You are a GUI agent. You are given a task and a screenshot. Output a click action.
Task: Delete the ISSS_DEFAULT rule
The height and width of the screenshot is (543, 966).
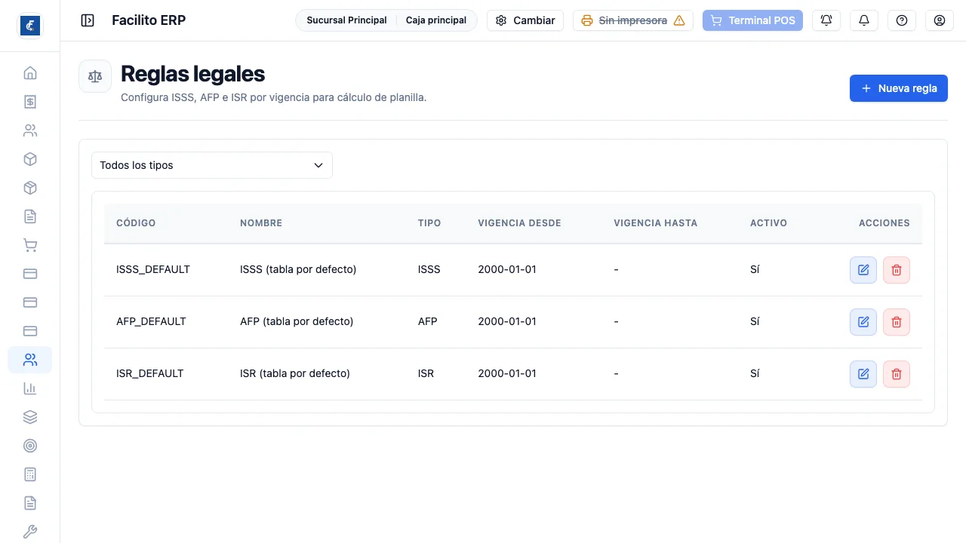coord(897,270)
